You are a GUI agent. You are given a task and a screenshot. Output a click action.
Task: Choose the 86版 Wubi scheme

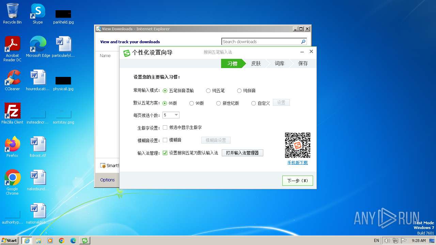[x=170, y=103]
